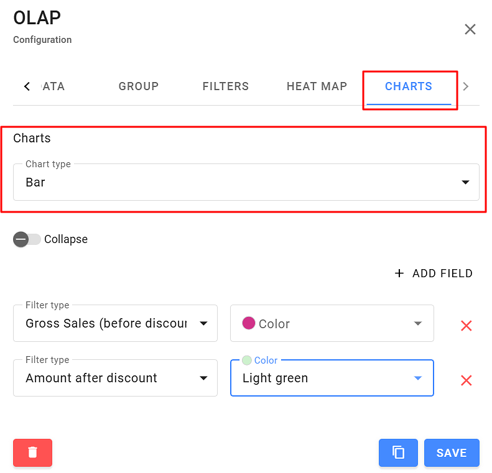Select the Charts tab
Screen dimensions: 492x473
pyautogui.click(x=409, y=86)
